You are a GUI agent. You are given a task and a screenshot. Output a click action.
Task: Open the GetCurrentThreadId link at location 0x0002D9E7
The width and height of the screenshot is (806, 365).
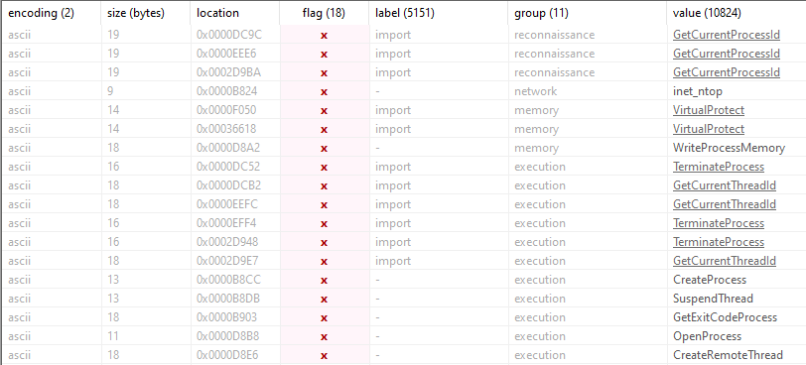725,261
